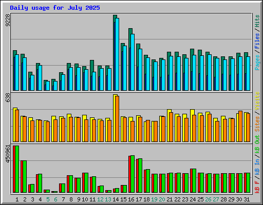This screenshot has height=205, width=263.
Task: Click day 10 on the x-axis
Action: 85,199
